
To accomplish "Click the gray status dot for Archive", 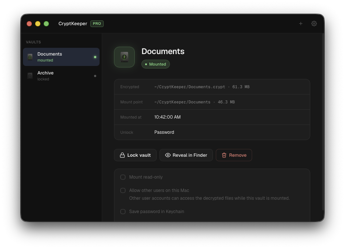I will 95,76.
